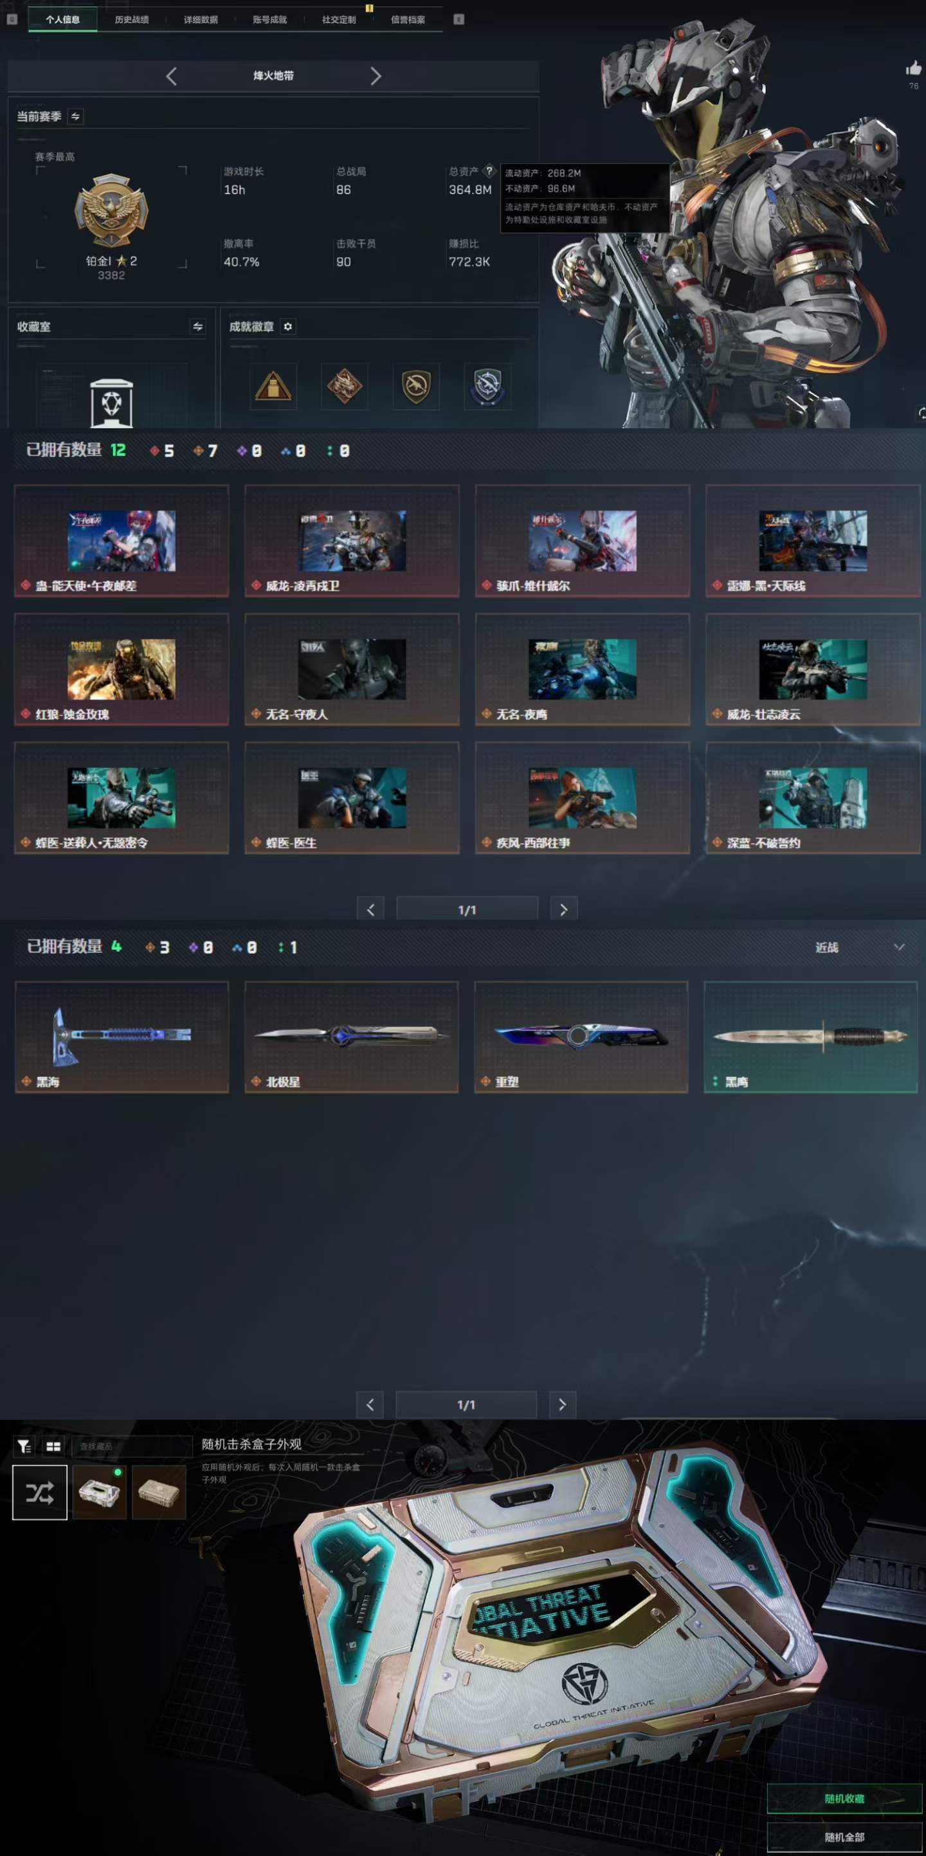This screenshot has width=926, height=1856.
Task: Pick the 黑鹰 dagger skin
Action: [x=811, y=1037]
